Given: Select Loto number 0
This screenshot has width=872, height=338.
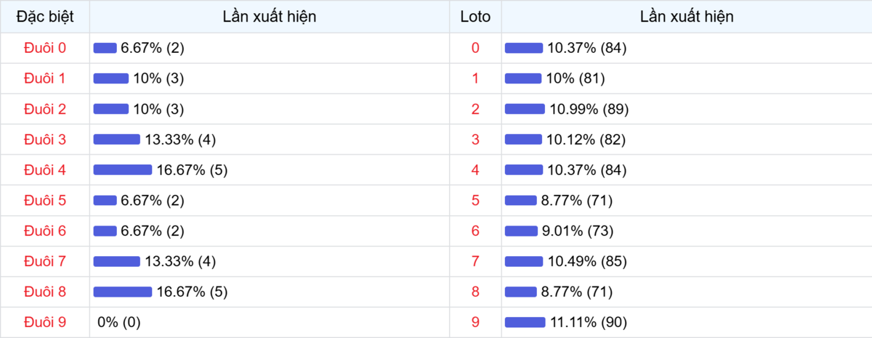Looking at the screenshot, I should click(475, 48).
